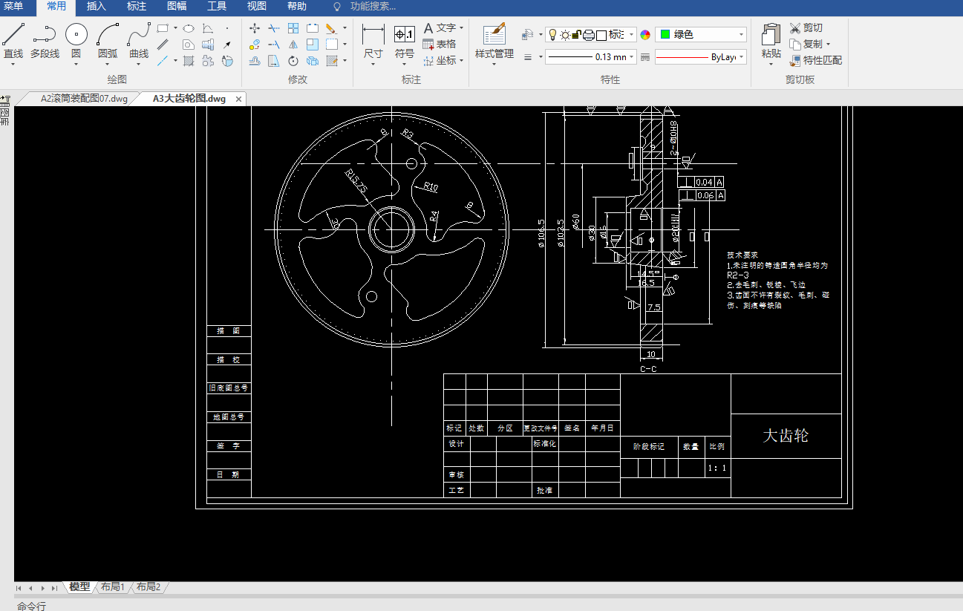963x611 pixels.
Task: Click the rotate icon in 修改 panel
Action: (x=293, y=61)
